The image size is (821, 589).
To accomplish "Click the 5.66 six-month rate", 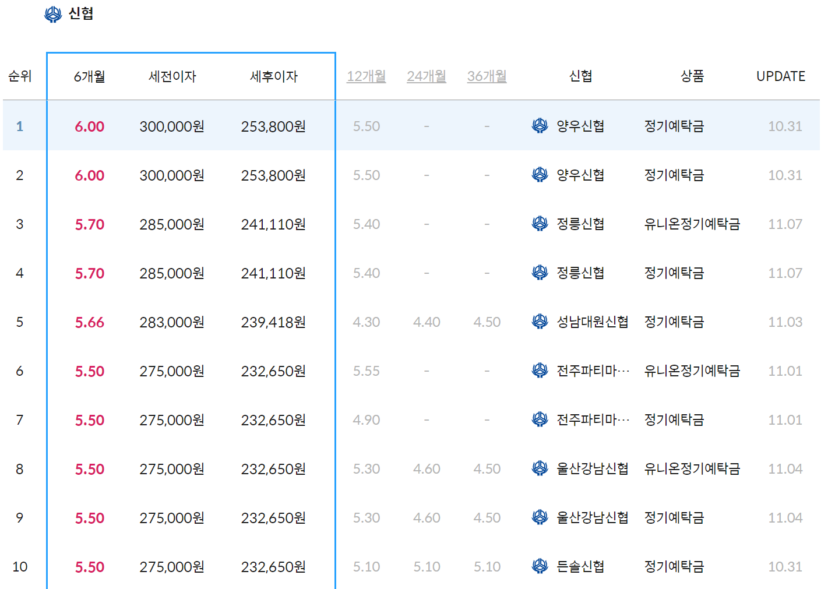I will click(90, 322).
